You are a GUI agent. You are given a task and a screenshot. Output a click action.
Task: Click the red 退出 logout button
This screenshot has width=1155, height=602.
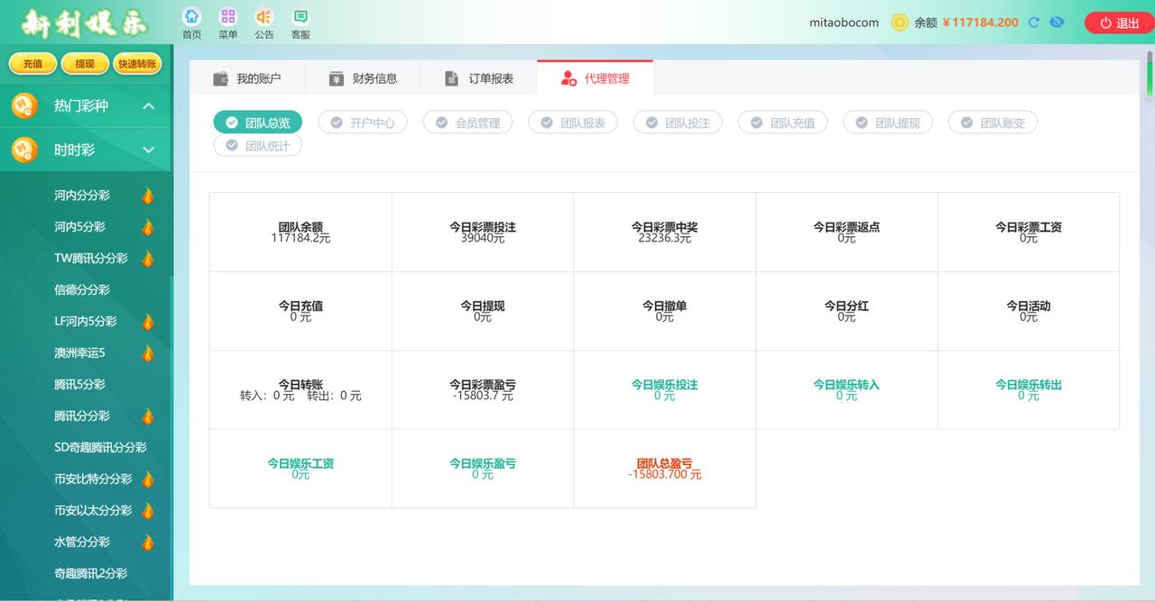point(1119,23)
